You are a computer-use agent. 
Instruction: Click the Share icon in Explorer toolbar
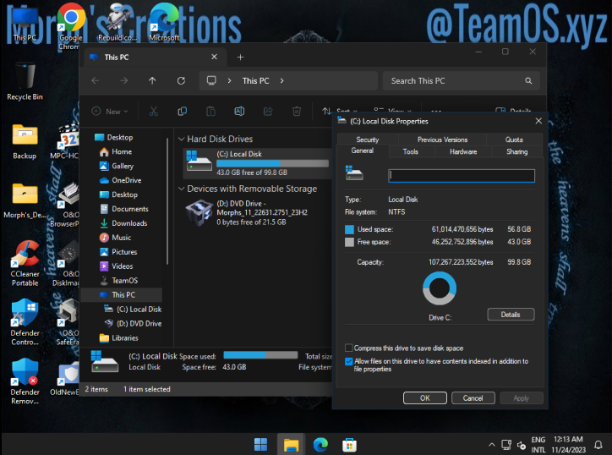(x=268, y=112)
